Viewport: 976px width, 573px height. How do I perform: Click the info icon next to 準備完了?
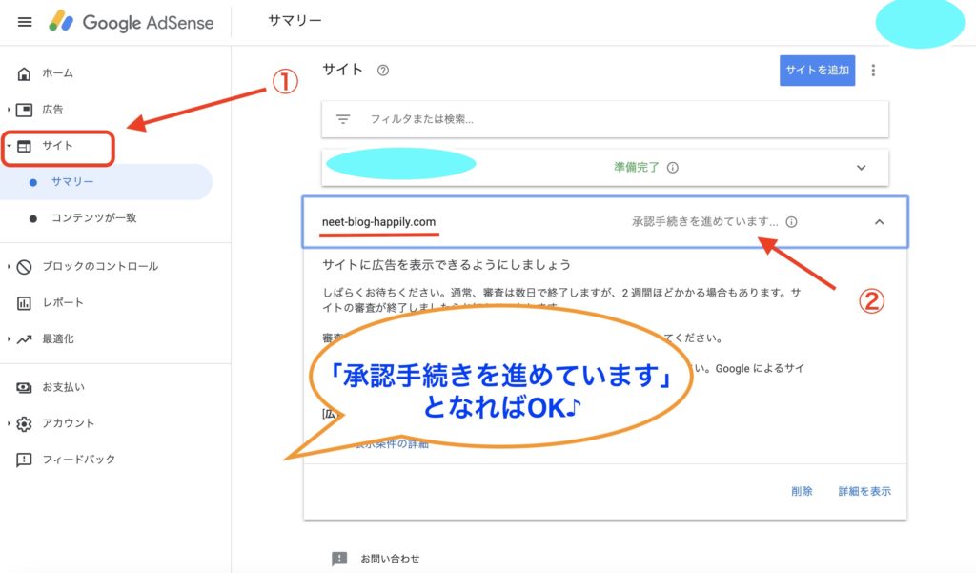point(672,168)
